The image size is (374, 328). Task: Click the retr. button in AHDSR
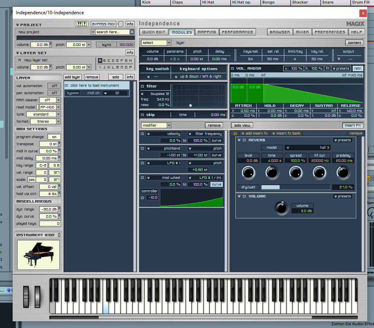358,68
